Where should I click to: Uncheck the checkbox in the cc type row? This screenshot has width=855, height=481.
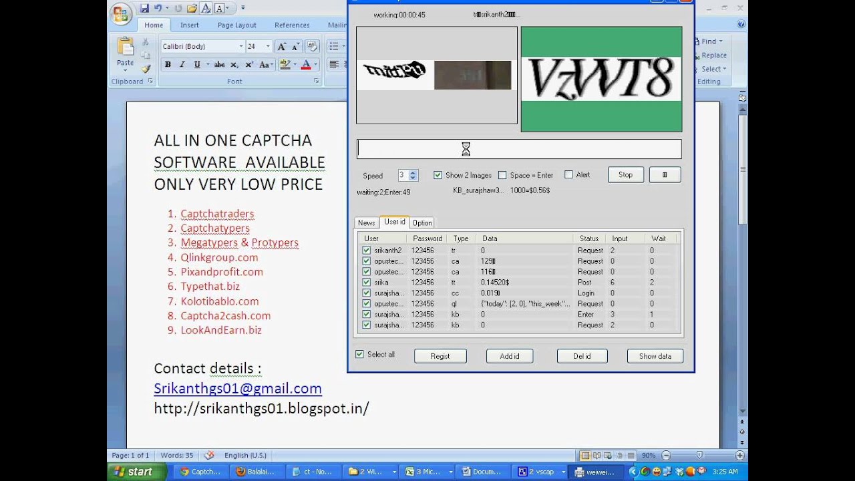pyautogui.click(x=366, y=293)
